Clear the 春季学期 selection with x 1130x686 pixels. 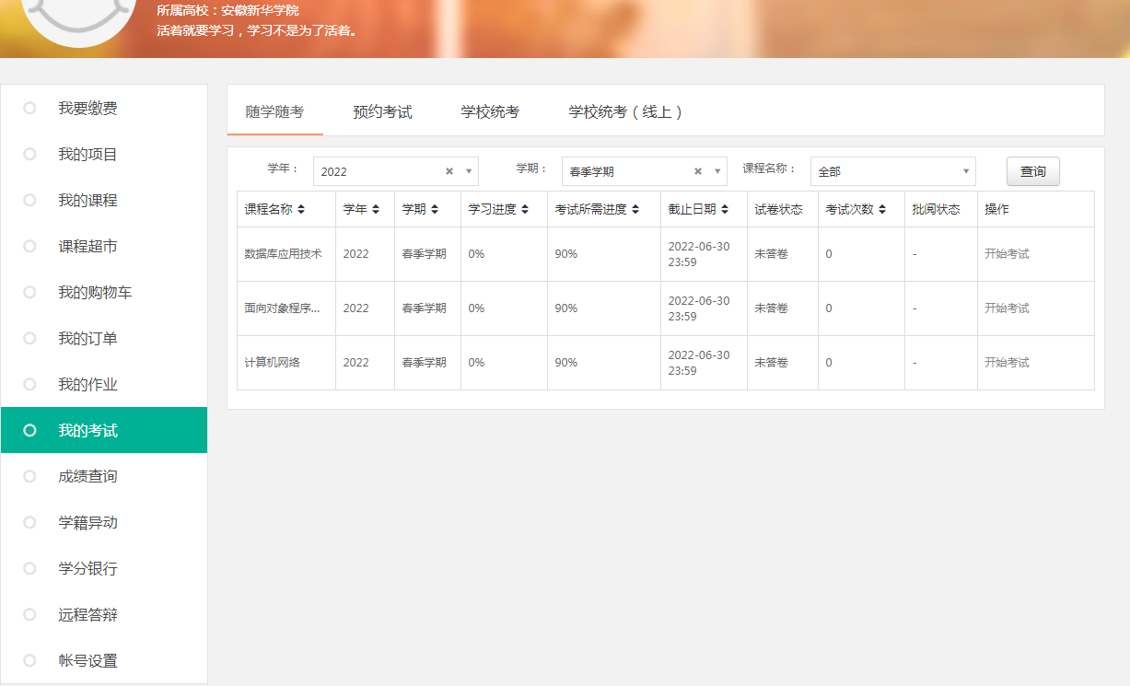point(698,171)
